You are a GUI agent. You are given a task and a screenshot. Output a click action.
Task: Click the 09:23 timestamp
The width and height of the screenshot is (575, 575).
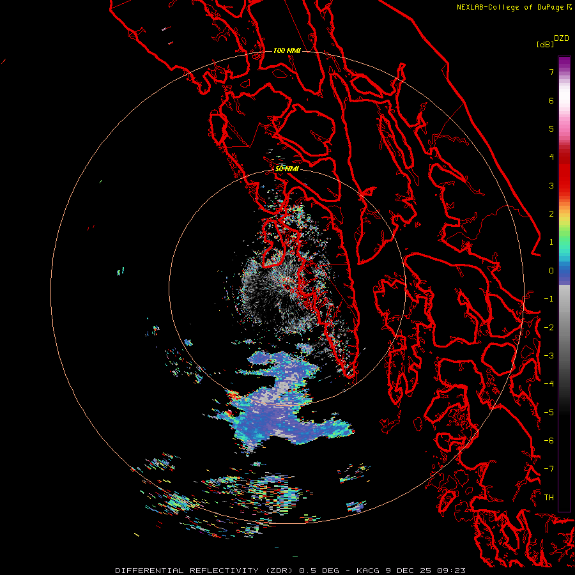pyautogui.click(x=452, y=571)
